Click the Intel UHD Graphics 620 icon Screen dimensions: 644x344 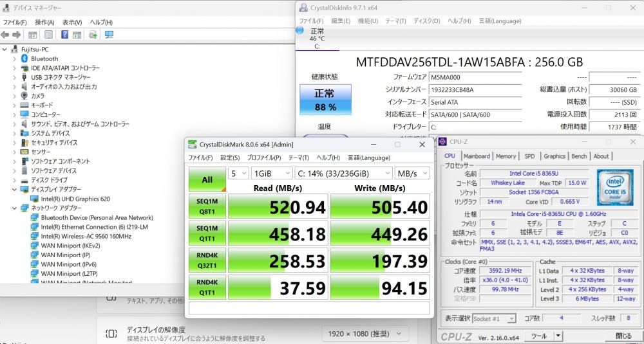pos(35,199)
